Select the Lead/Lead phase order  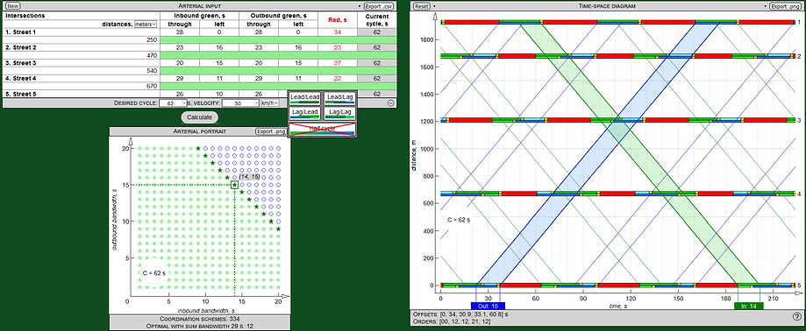click(x=305, y=98)
